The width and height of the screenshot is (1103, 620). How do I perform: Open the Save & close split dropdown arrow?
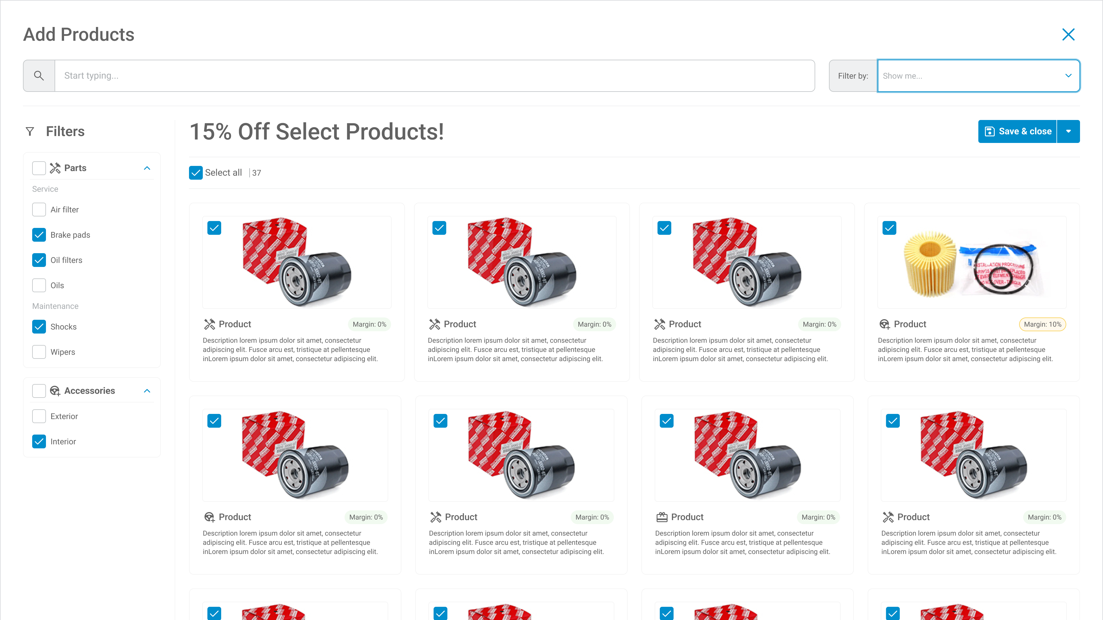pyautogui.click(x=1068, y=131)
